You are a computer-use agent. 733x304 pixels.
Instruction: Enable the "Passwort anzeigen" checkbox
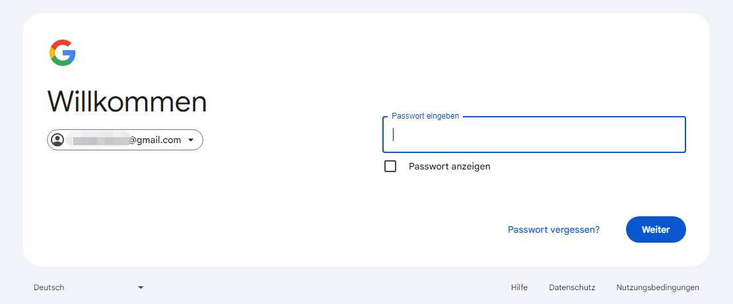[390, 166]
